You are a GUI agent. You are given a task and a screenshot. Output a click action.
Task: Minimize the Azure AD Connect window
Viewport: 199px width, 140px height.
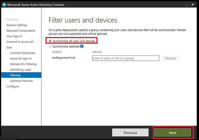(186, 4)
